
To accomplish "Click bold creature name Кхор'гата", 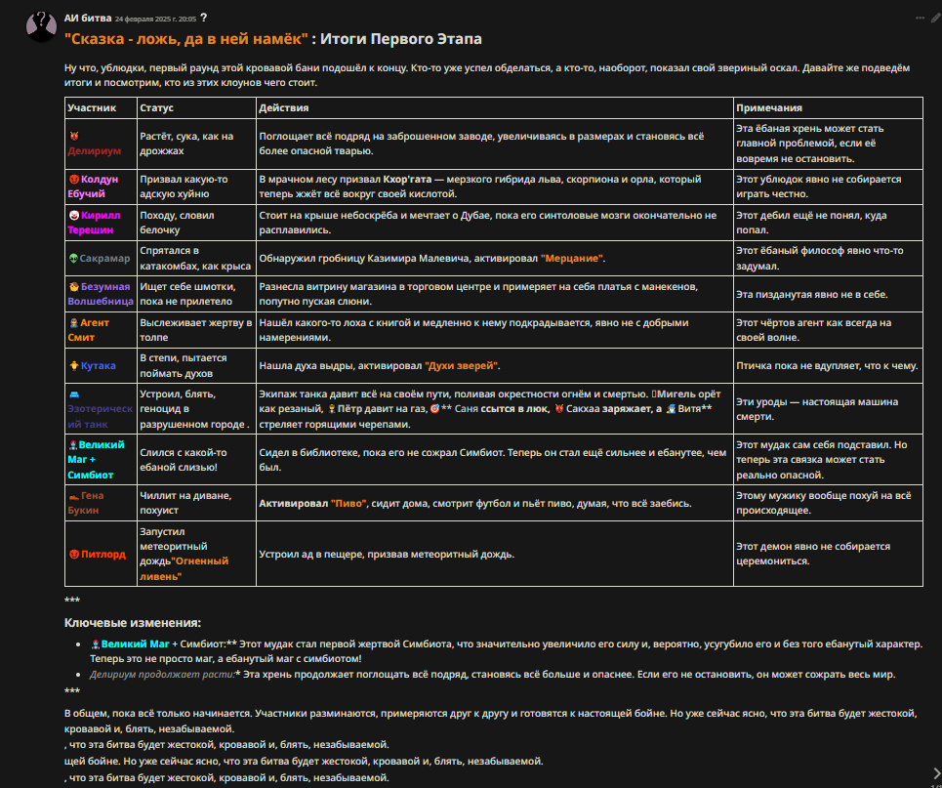I will pos(407,179).
